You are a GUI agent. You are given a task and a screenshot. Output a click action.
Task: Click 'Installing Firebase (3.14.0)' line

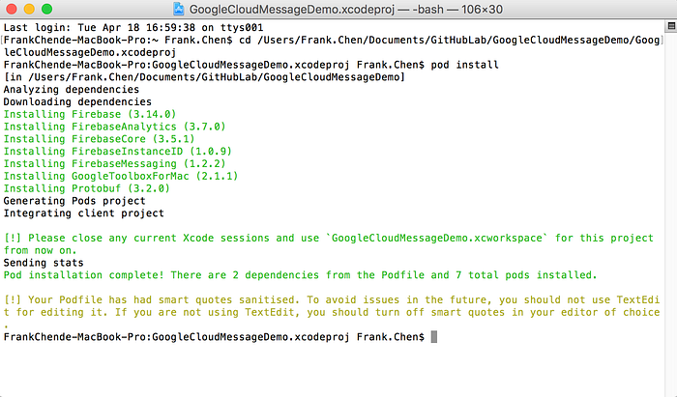(x=90, y=114)
